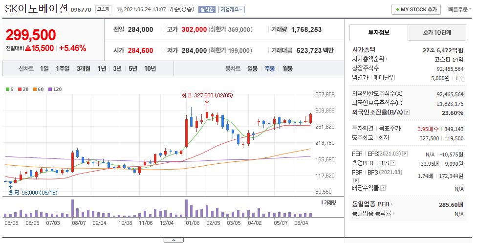The image size is (477, 243).
Task: Expand the 동일업종 등락률 arrow link
Action: (393, 214)
